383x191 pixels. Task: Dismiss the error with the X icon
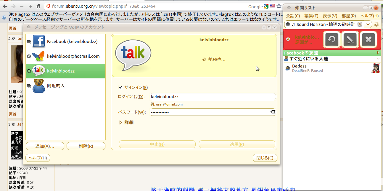coord(368,39)
